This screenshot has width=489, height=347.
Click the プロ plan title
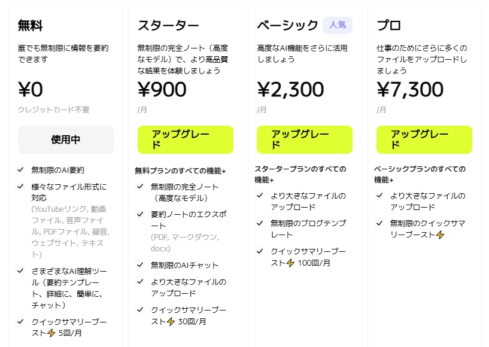389,26
